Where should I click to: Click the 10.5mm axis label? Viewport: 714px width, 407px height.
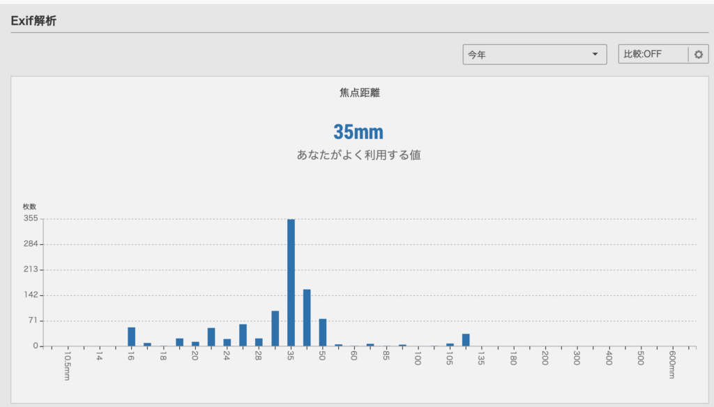67,366
